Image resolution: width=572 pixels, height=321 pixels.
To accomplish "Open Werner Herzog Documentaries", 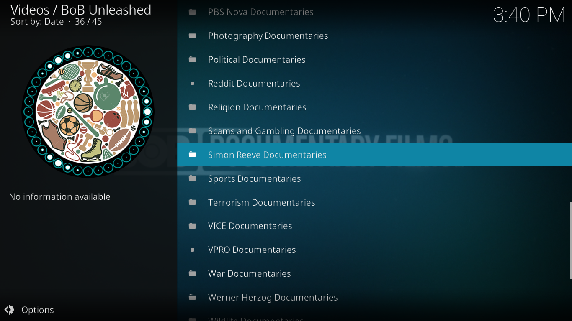I will pyautogui.click(x=273, y=298).
